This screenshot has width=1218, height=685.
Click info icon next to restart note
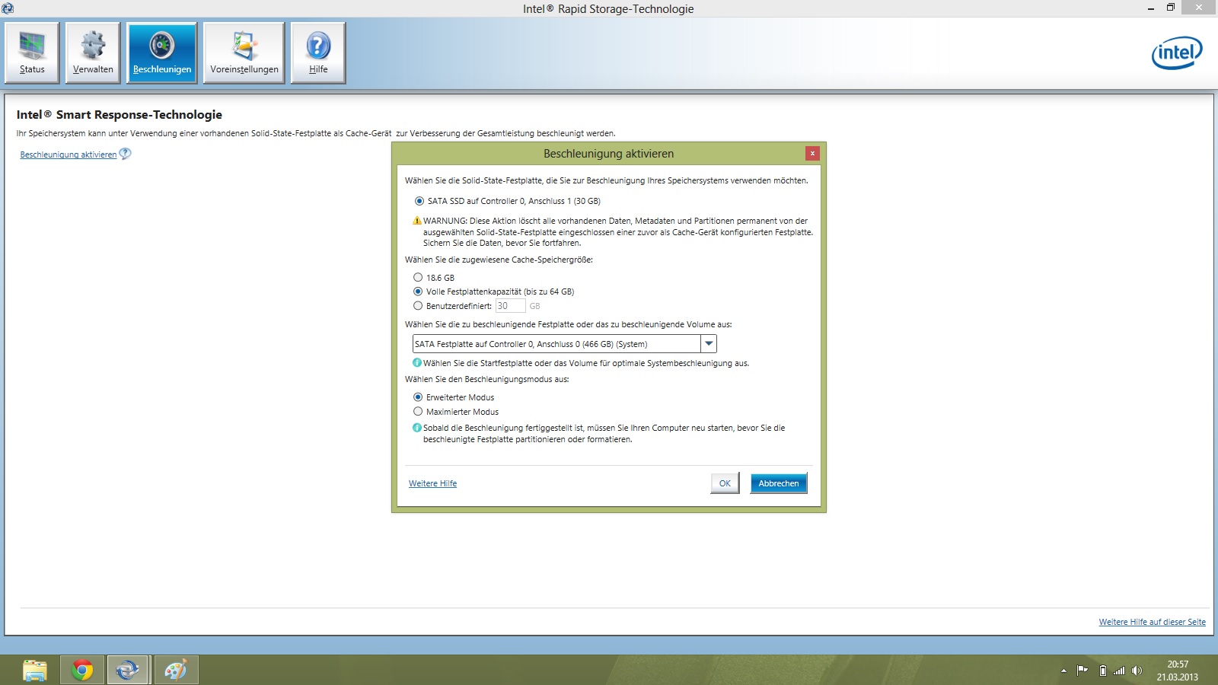click(417, 428)
